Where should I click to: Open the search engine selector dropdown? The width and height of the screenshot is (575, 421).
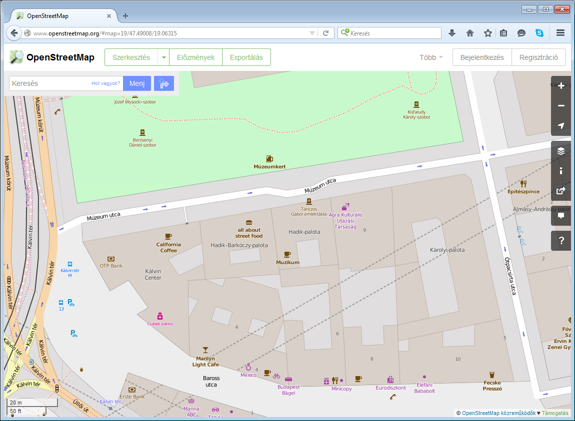point(344,33)
